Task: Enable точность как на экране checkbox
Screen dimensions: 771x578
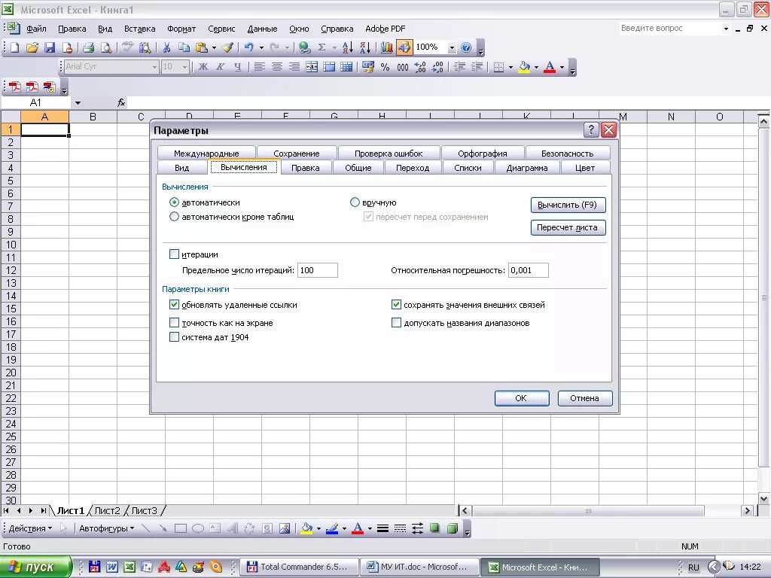Action: click(x=174, y=323)
